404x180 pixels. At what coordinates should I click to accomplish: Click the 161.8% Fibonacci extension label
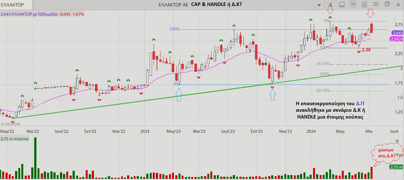tap(323, 64)
